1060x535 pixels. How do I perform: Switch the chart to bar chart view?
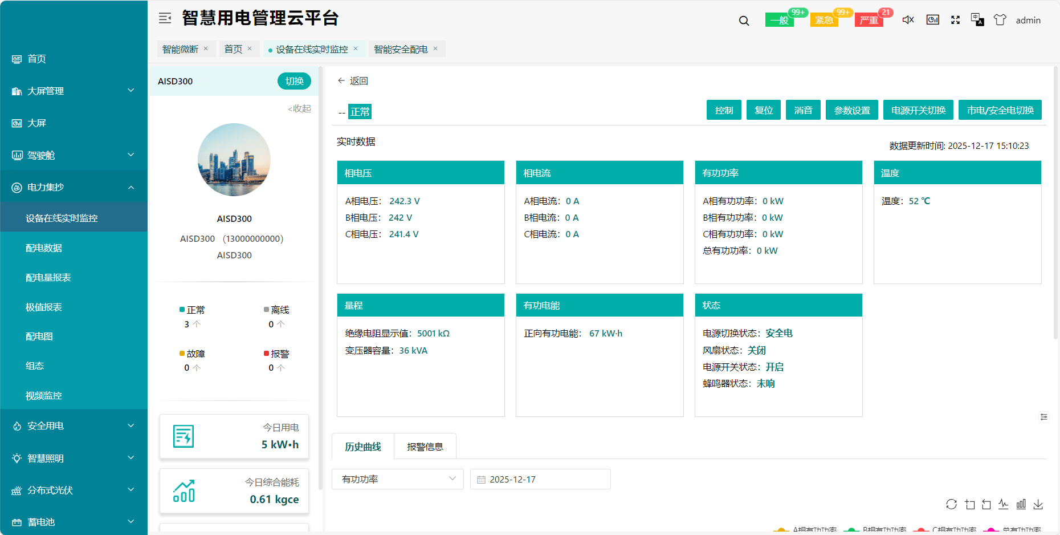point(1021,504)
